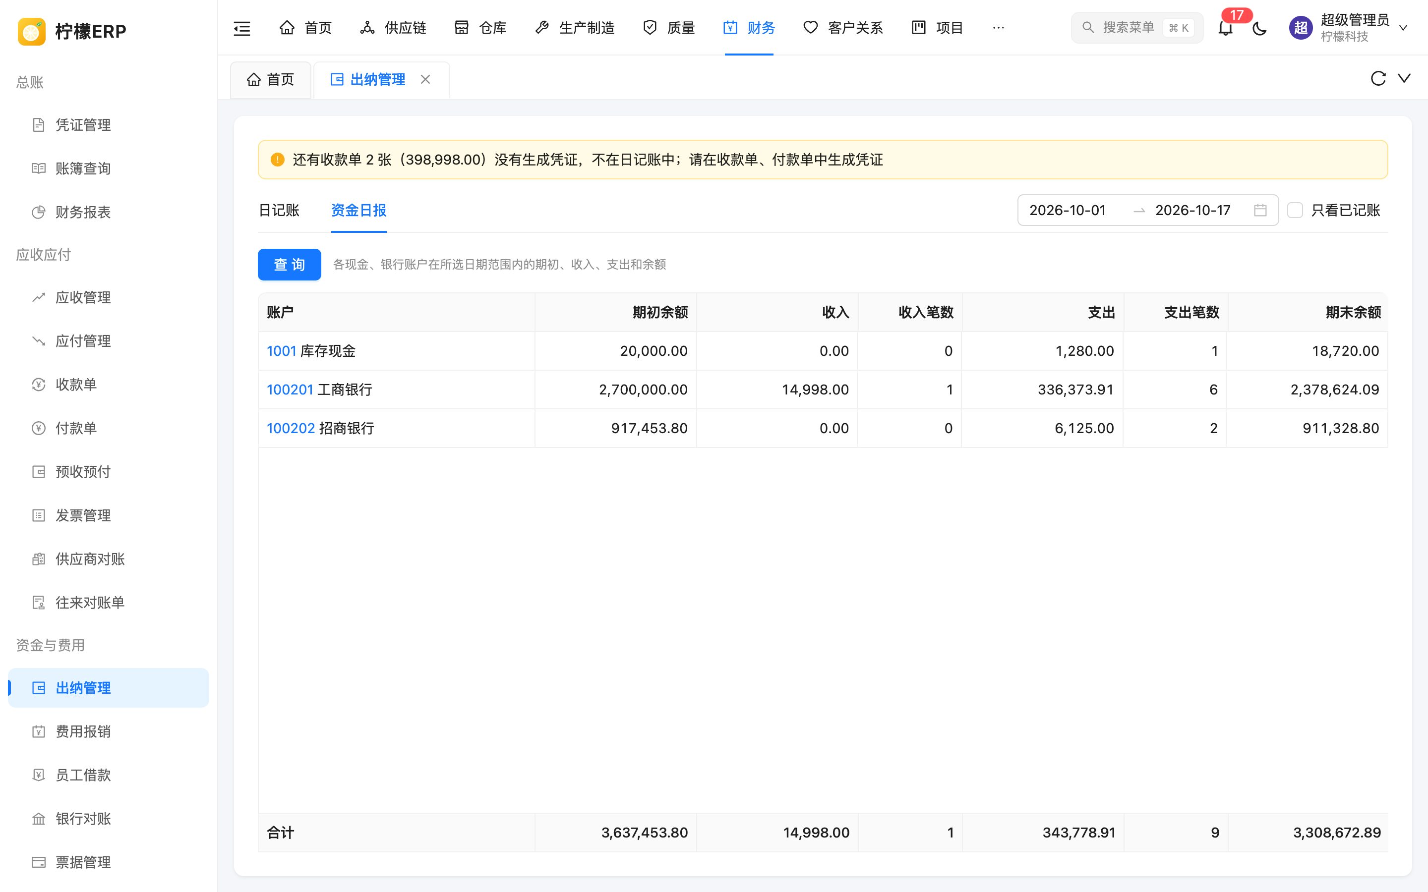Click the 账簿查询 book icon
The image size is (1428, 892).
pos(38,168)
